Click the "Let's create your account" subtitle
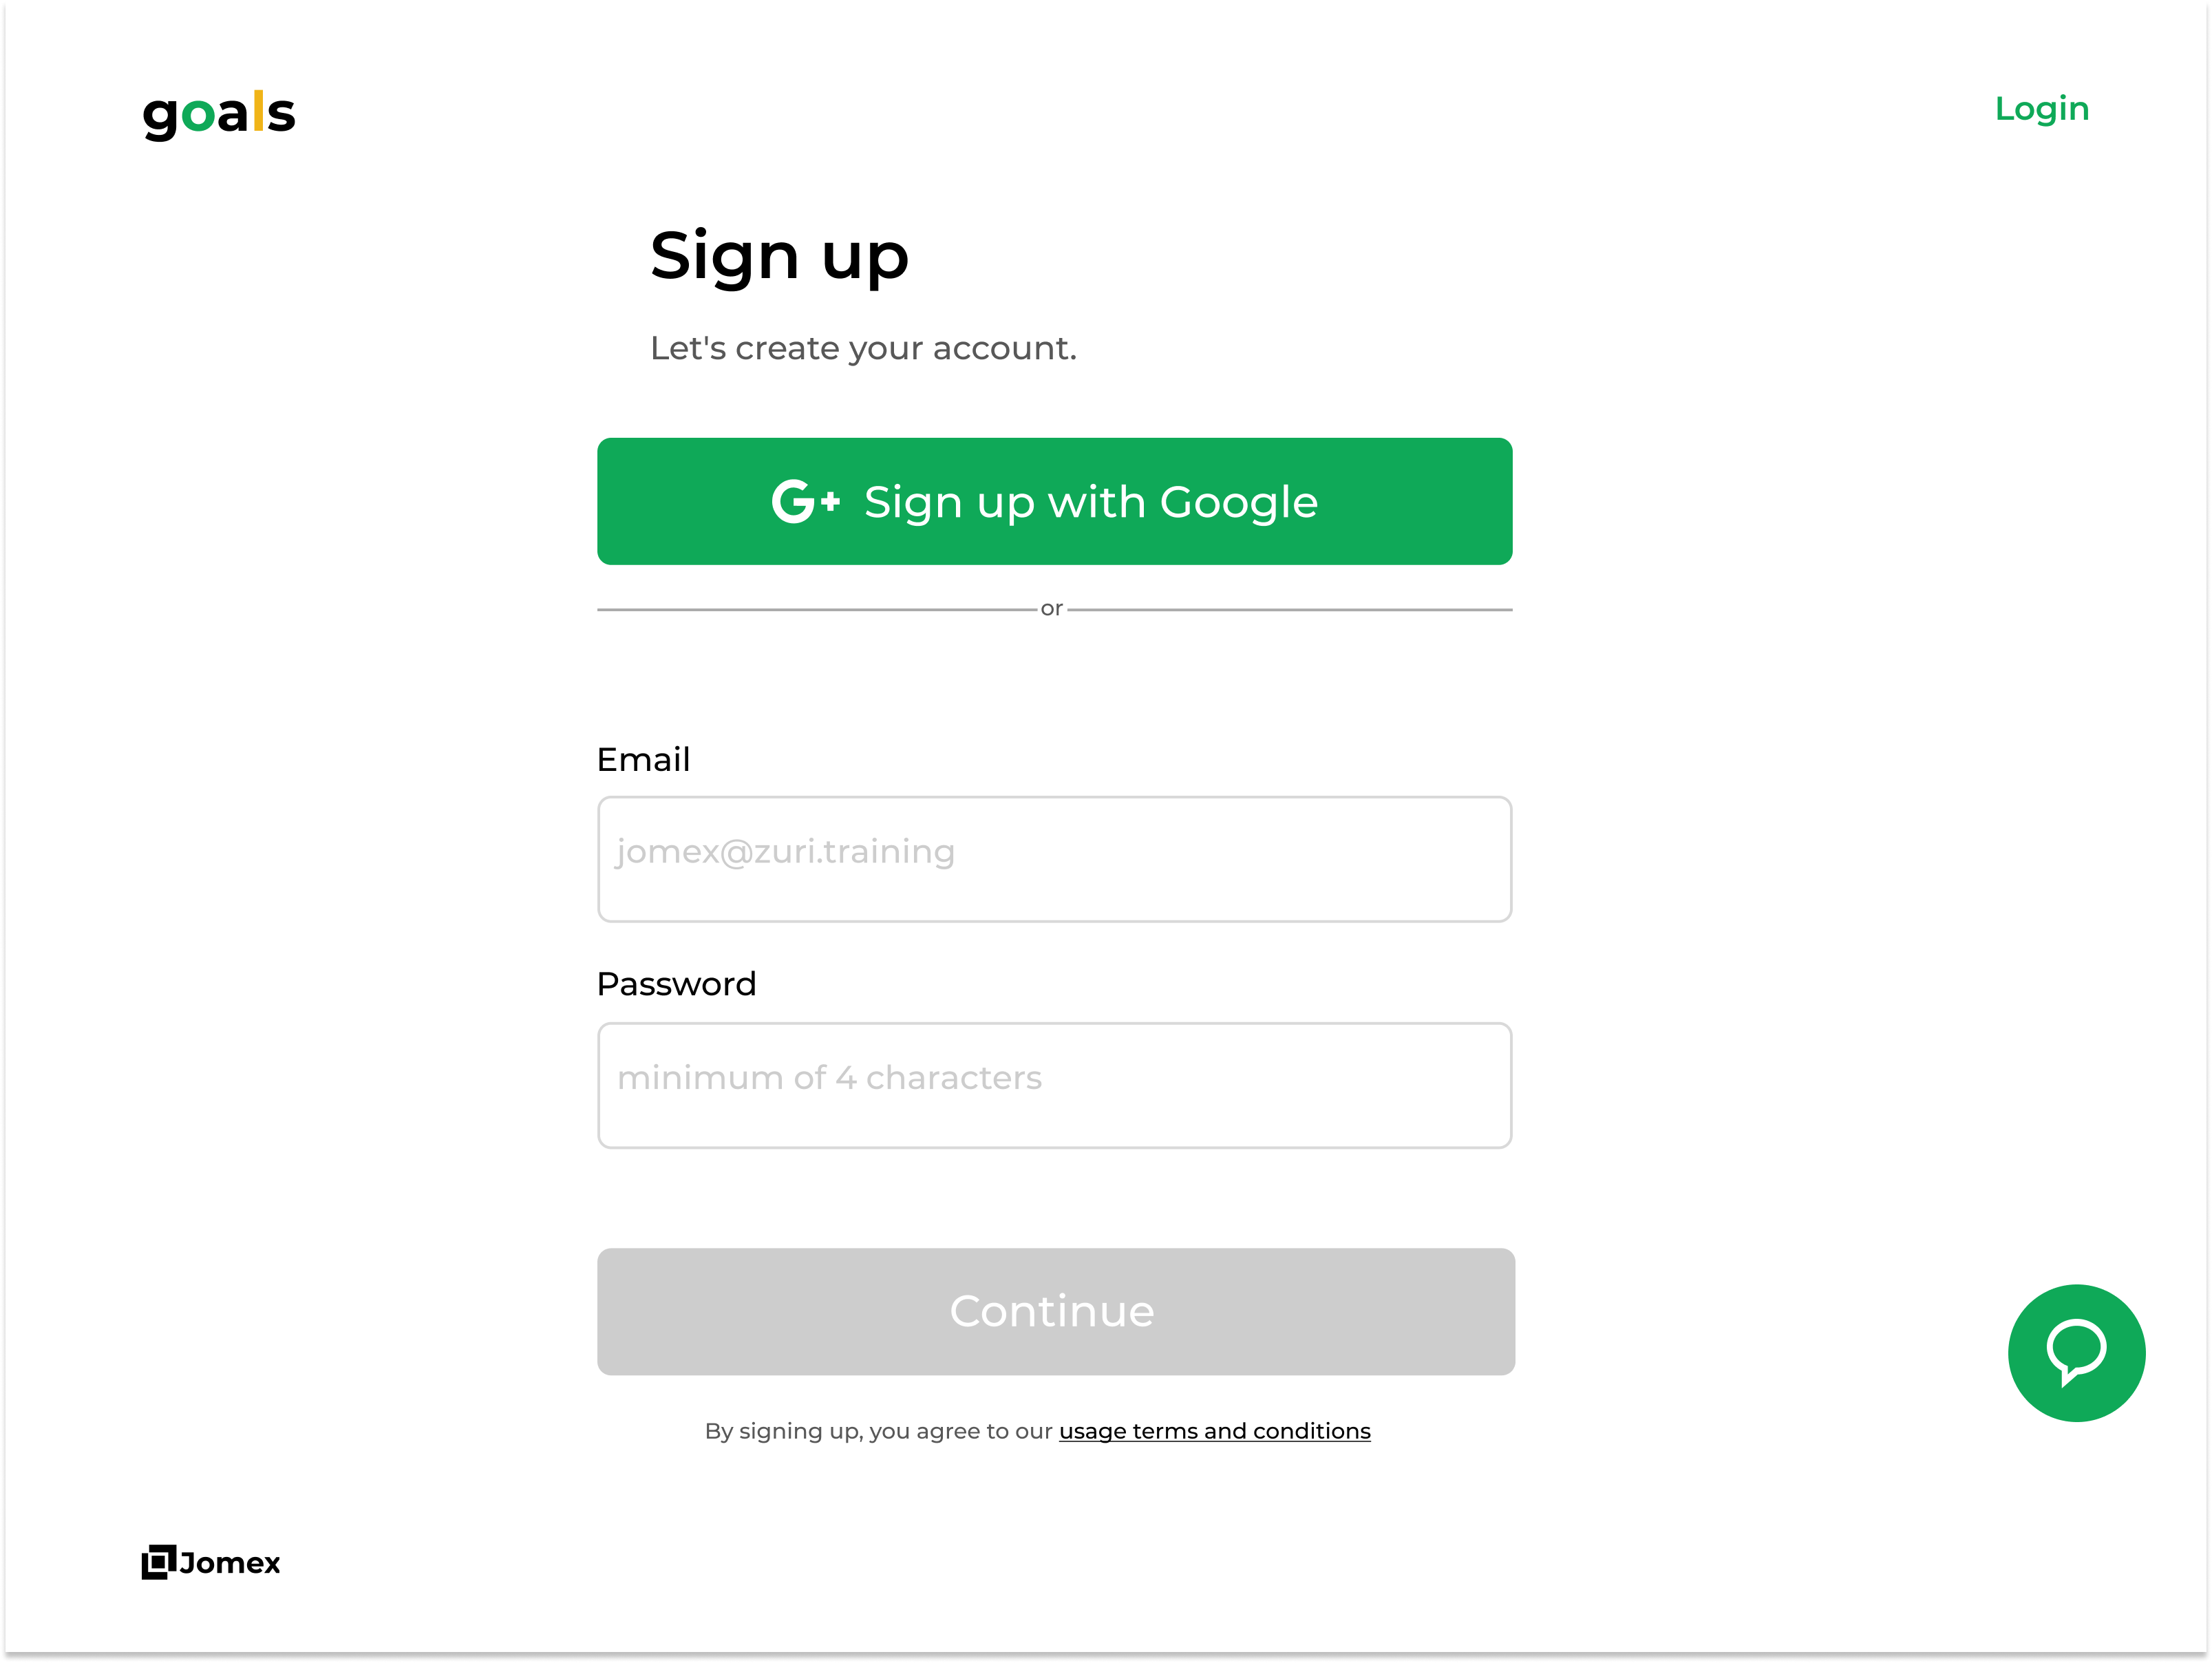 (x=863, y=348)
